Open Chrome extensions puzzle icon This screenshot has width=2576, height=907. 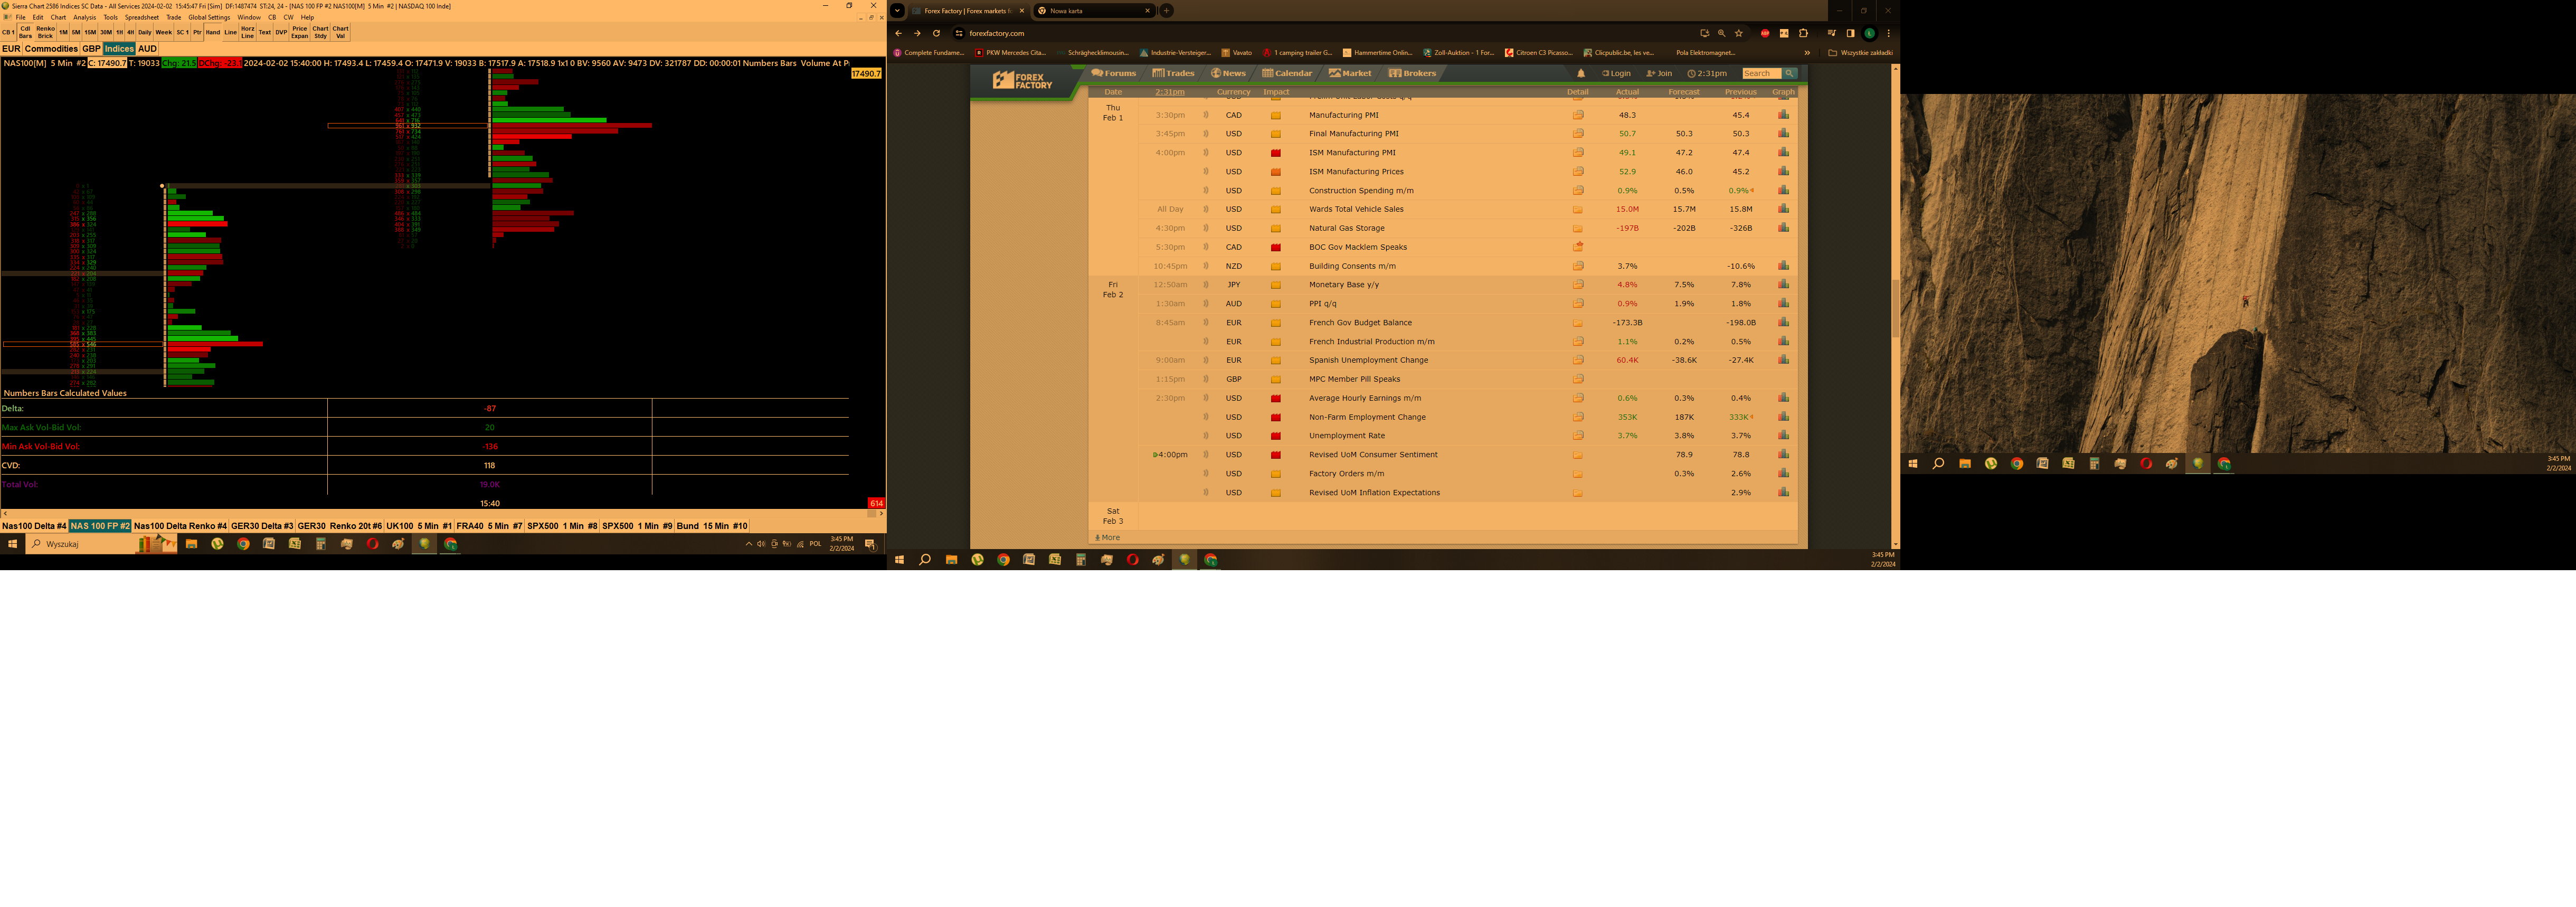click(x=1803, y=33)
